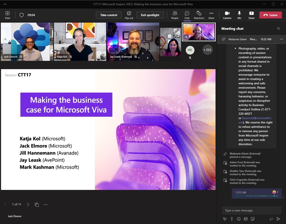The image size is (286, 224).
Task: Open the Reactions menu
Action: (x=199, y=15)
